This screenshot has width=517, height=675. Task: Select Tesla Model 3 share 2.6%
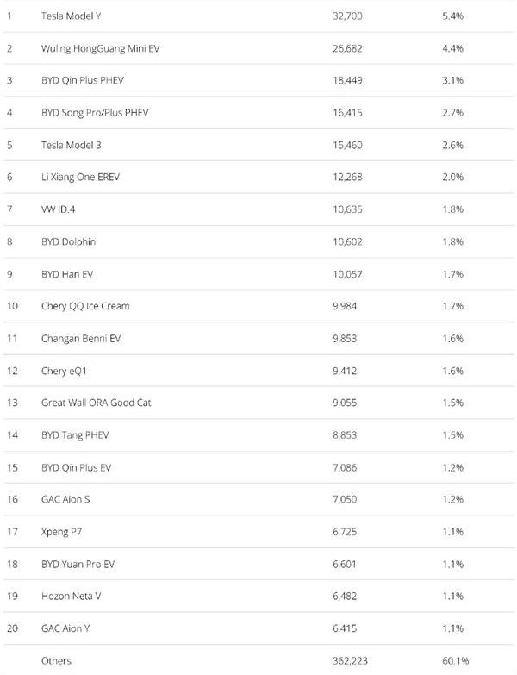(452, 145)
